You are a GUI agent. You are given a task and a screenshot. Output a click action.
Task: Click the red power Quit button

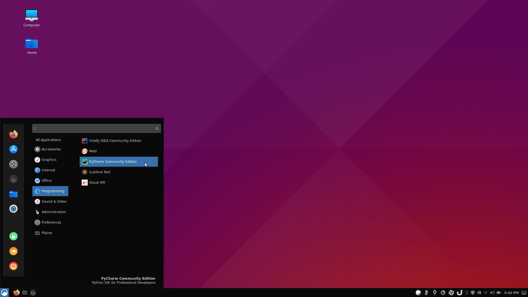13,266
